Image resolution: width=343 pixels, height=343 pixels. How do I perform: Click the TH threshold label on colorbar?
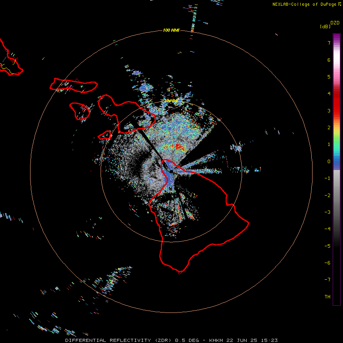pos(327,297)
